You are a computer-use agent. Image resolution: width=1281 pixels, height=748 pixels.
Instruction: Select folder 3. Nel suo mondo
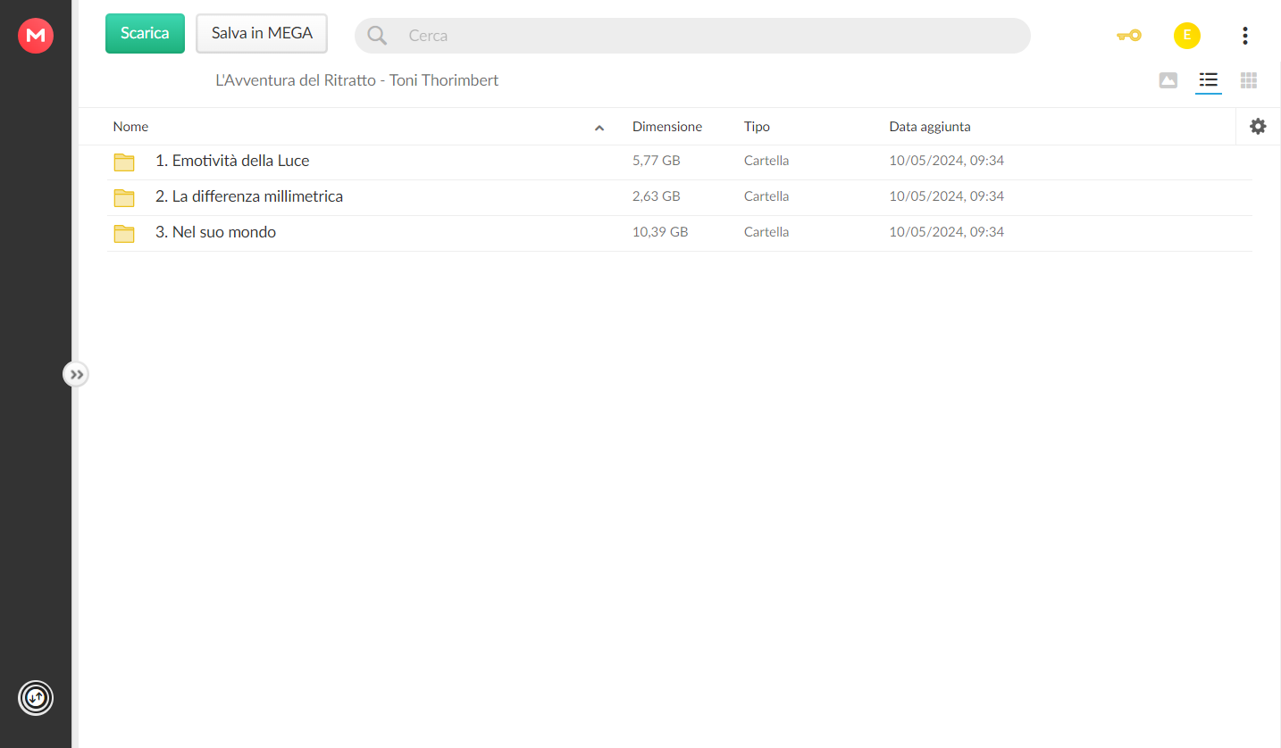pyautogui.click(x=679, y=233)
